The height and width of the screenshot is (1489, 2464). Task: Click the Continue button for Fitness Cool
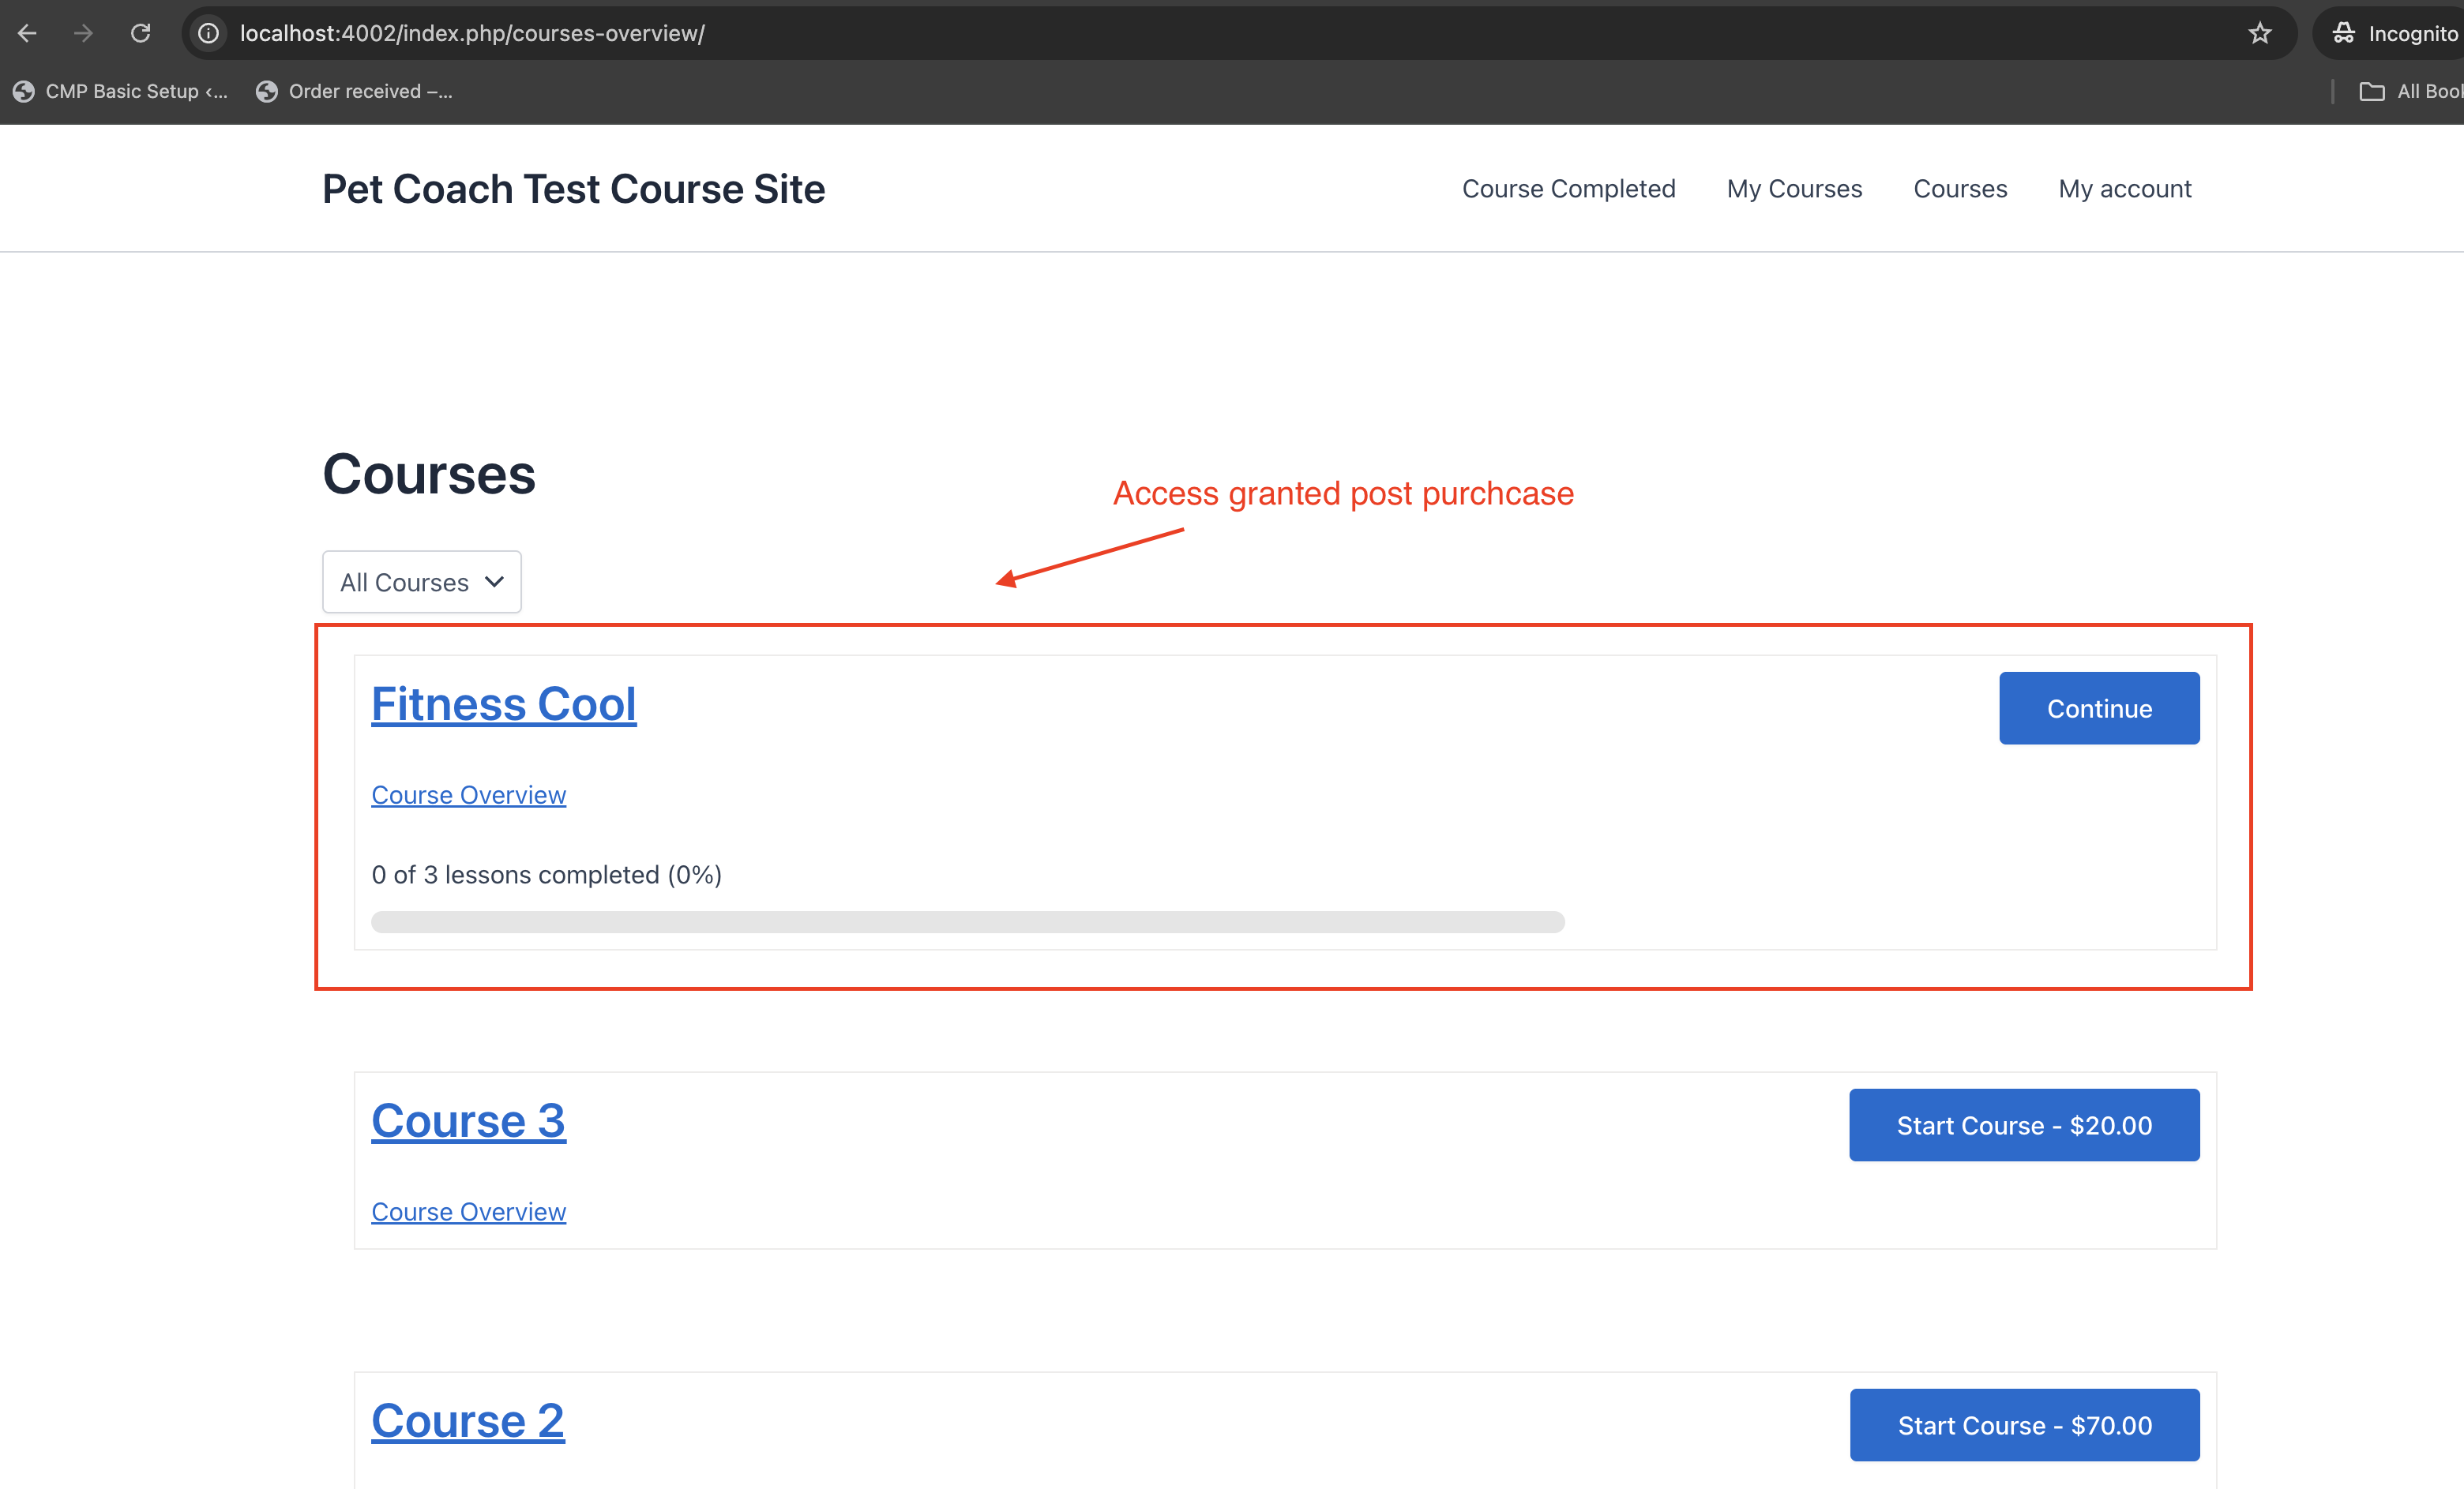2099,708
